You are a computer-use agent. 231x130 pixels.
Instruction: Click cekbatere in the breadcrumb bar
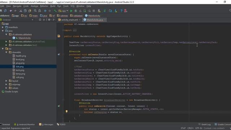tap(76, 16)
